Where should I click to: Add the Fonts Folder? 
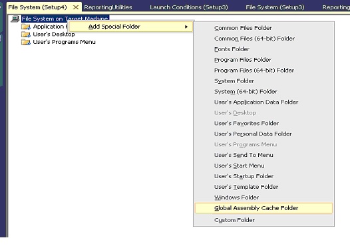click(263, 49)
